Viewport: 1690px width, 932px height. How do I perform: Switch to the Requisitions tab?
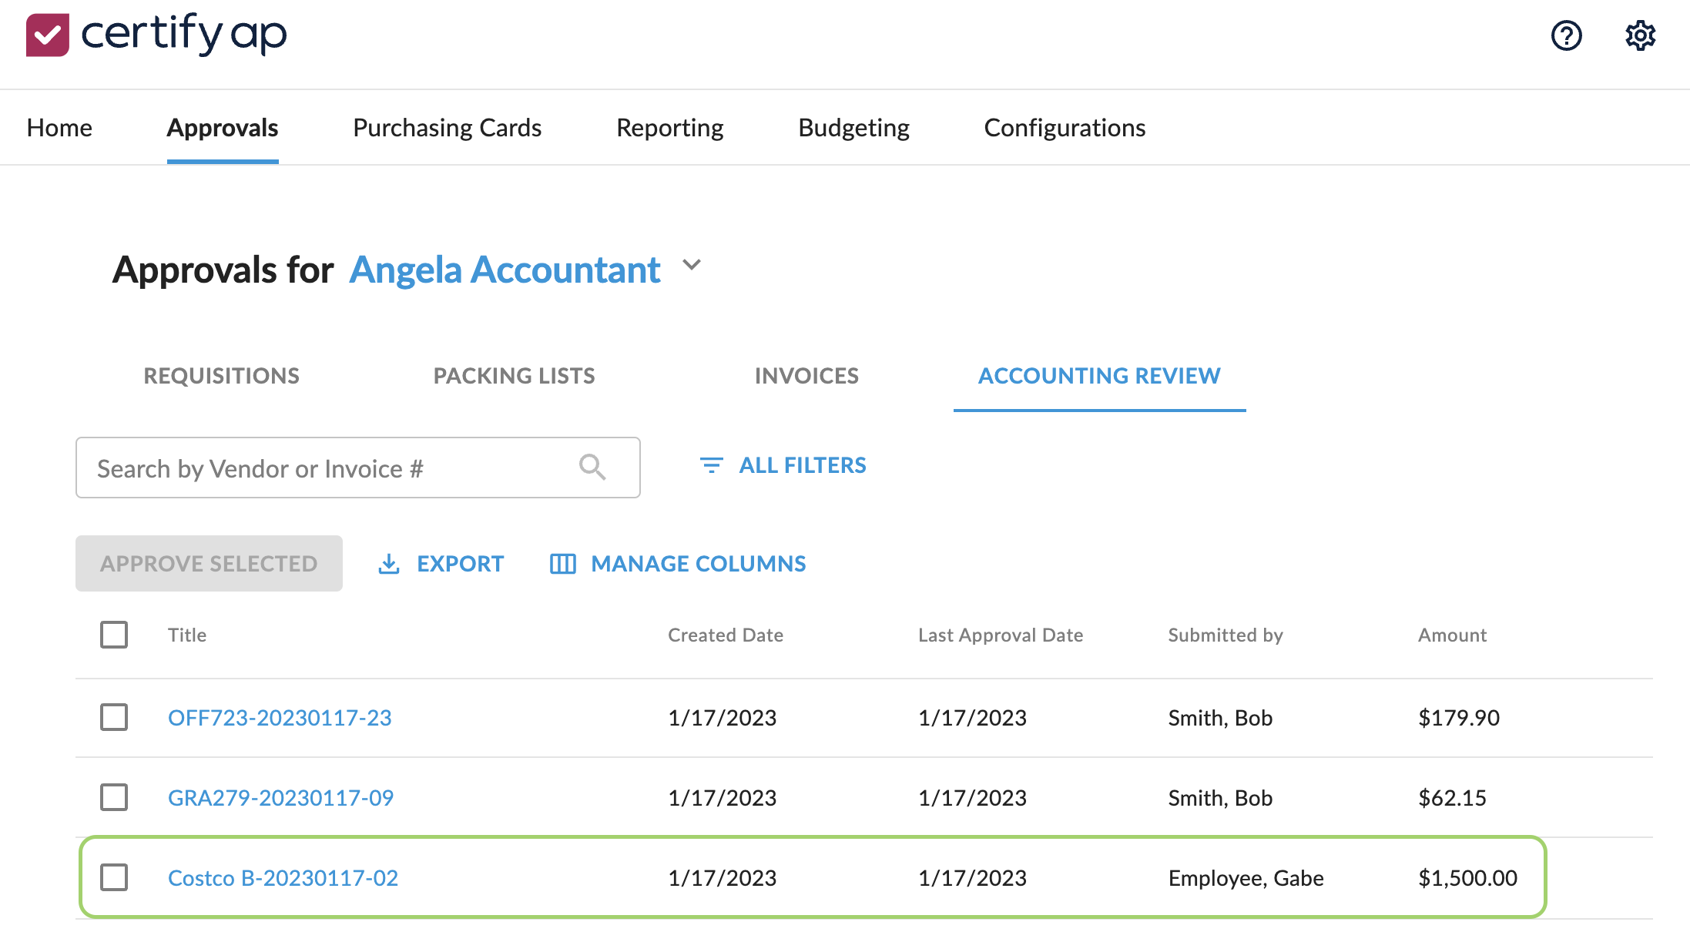click(x=222, y=376)
